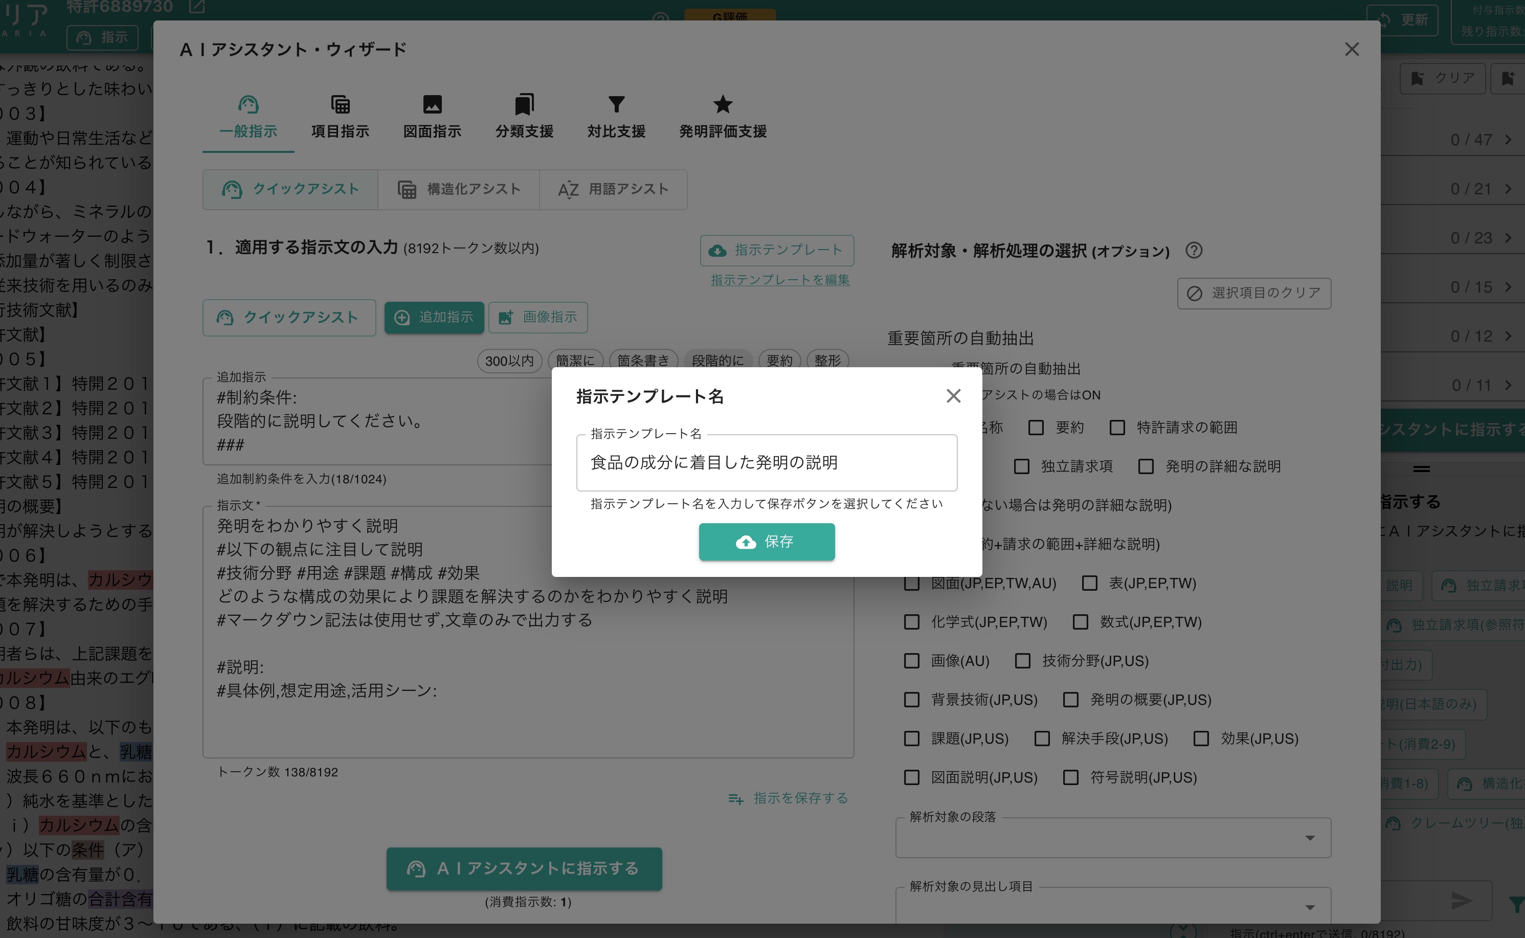Open external link icon beside 特許6889730

pyautogui.click(x=196, y=6)
